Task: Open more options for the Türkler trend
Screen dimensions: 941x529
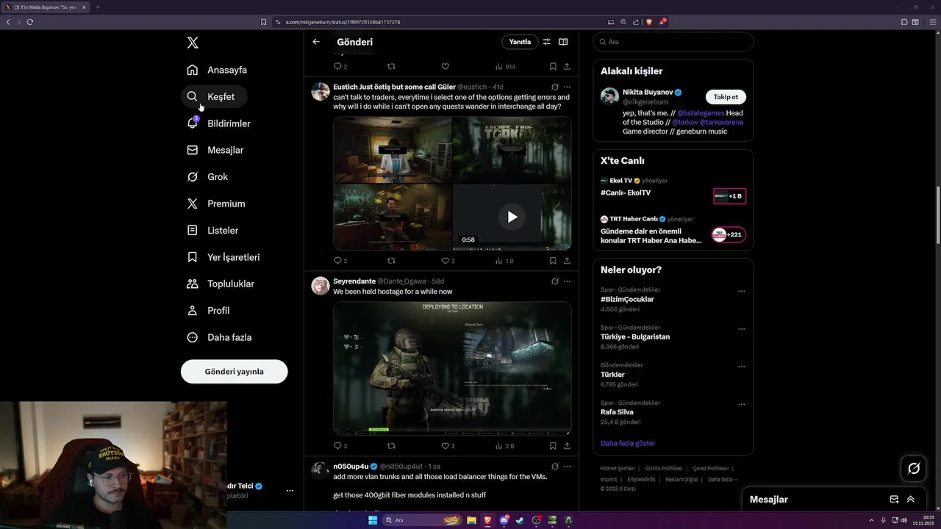Action: point(741,366)
